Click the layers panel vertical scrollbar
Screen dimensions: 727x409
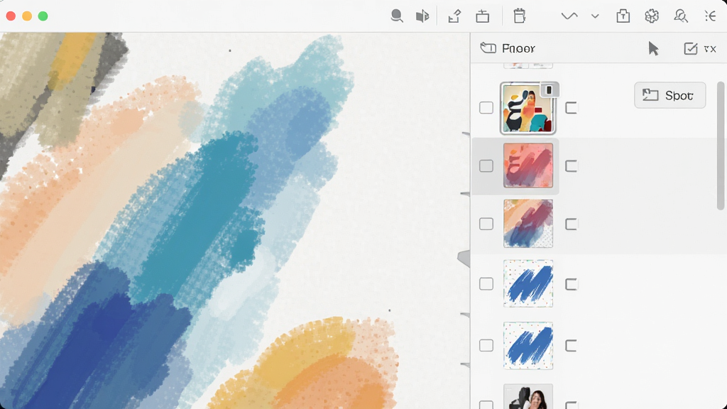coord(721,146)
